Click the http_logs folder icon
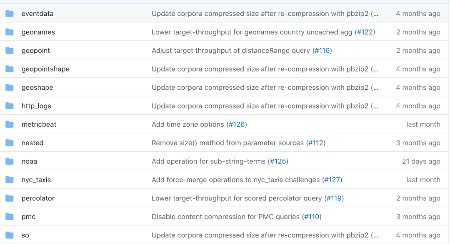The width and height of the screenshot is (450, 244). pos(10,106)
